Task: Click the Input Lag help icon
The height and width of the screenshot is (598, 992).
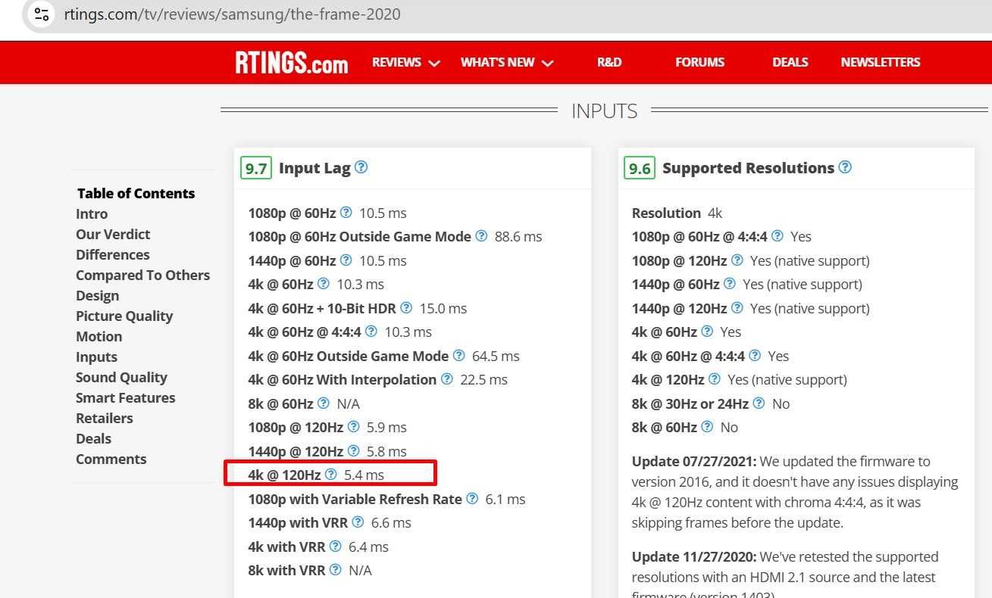Action: click(x=361, y=167)
